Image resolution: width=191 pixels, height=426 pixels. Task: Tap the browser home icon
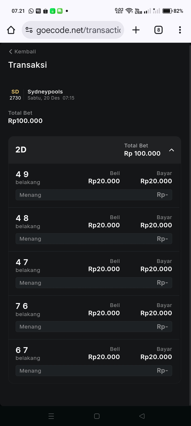coord(11,30)
